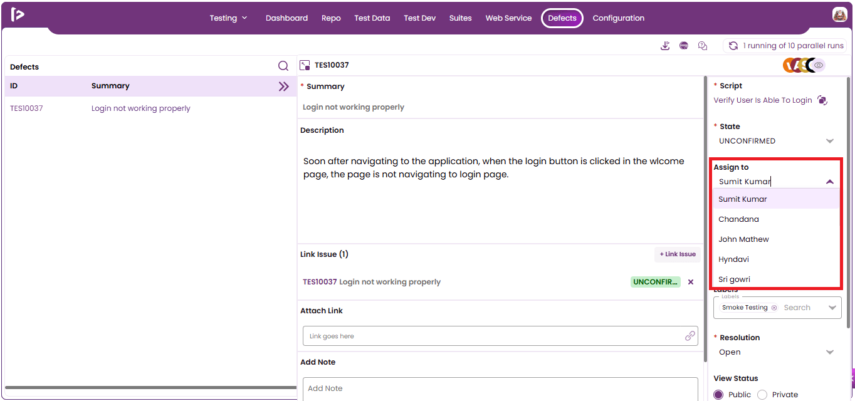This screenshot has height=401, width=855.
Task: Switch to the Test Data tab
Action: pyautogui.click(x=372, y=18)
